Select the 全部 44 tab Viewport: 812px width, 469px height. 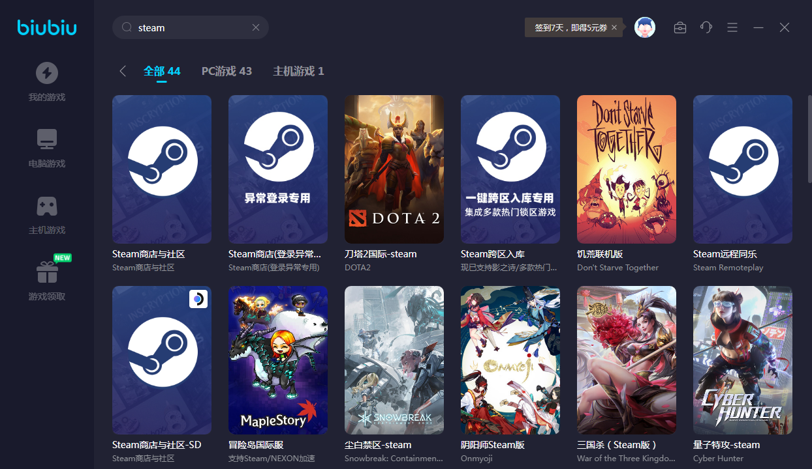[162, 71]
